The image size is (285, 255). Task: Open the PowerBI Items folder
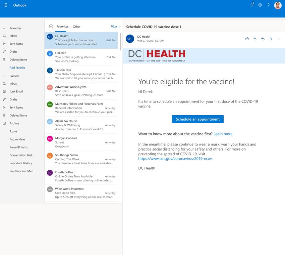[18, 147]
